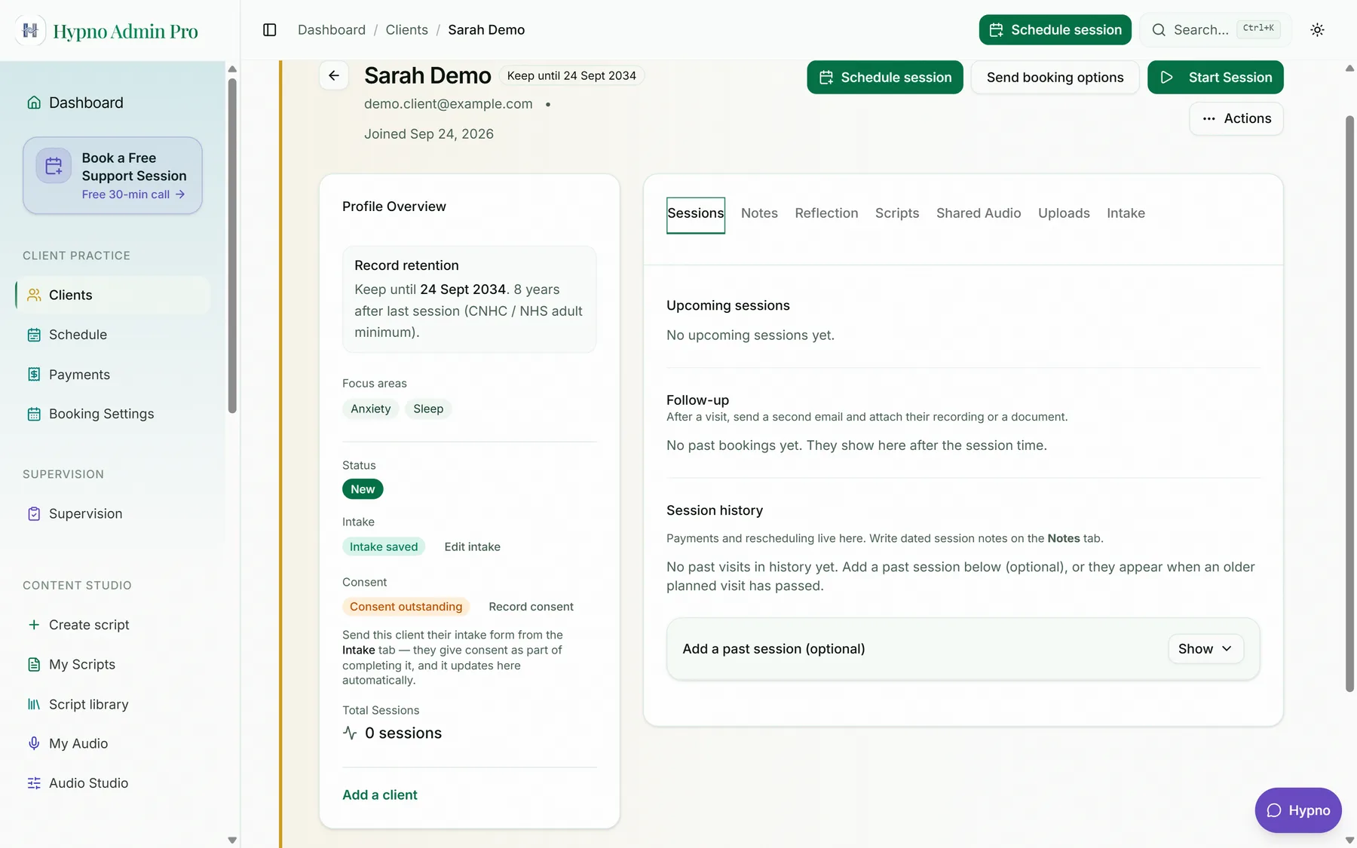This screenshot has height=848, width=1357.
Task: Click the Anxiety focus area tag
Action: coord(370,409)
